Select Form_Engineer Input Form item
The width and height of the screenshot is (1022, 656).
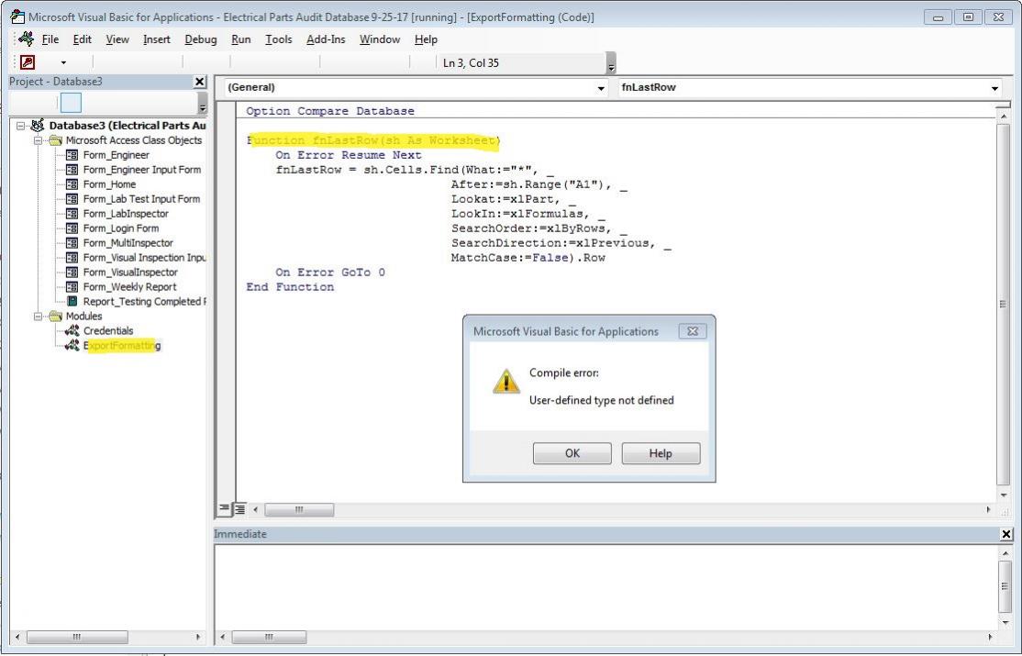click(142, 170)
